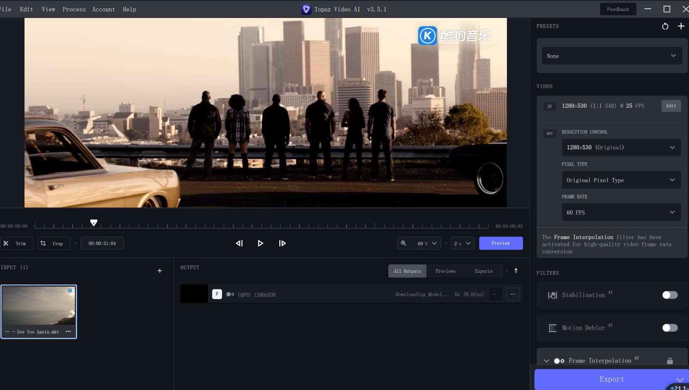Click the timecode field 00:00:31:04

102,243
